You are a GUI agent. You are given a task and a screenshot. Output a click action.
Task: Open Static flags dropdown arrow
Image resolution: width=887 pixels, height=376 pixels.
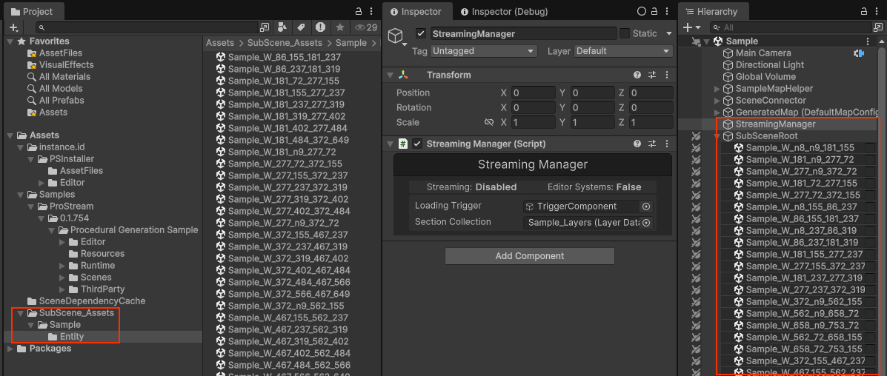click(668, 34)
